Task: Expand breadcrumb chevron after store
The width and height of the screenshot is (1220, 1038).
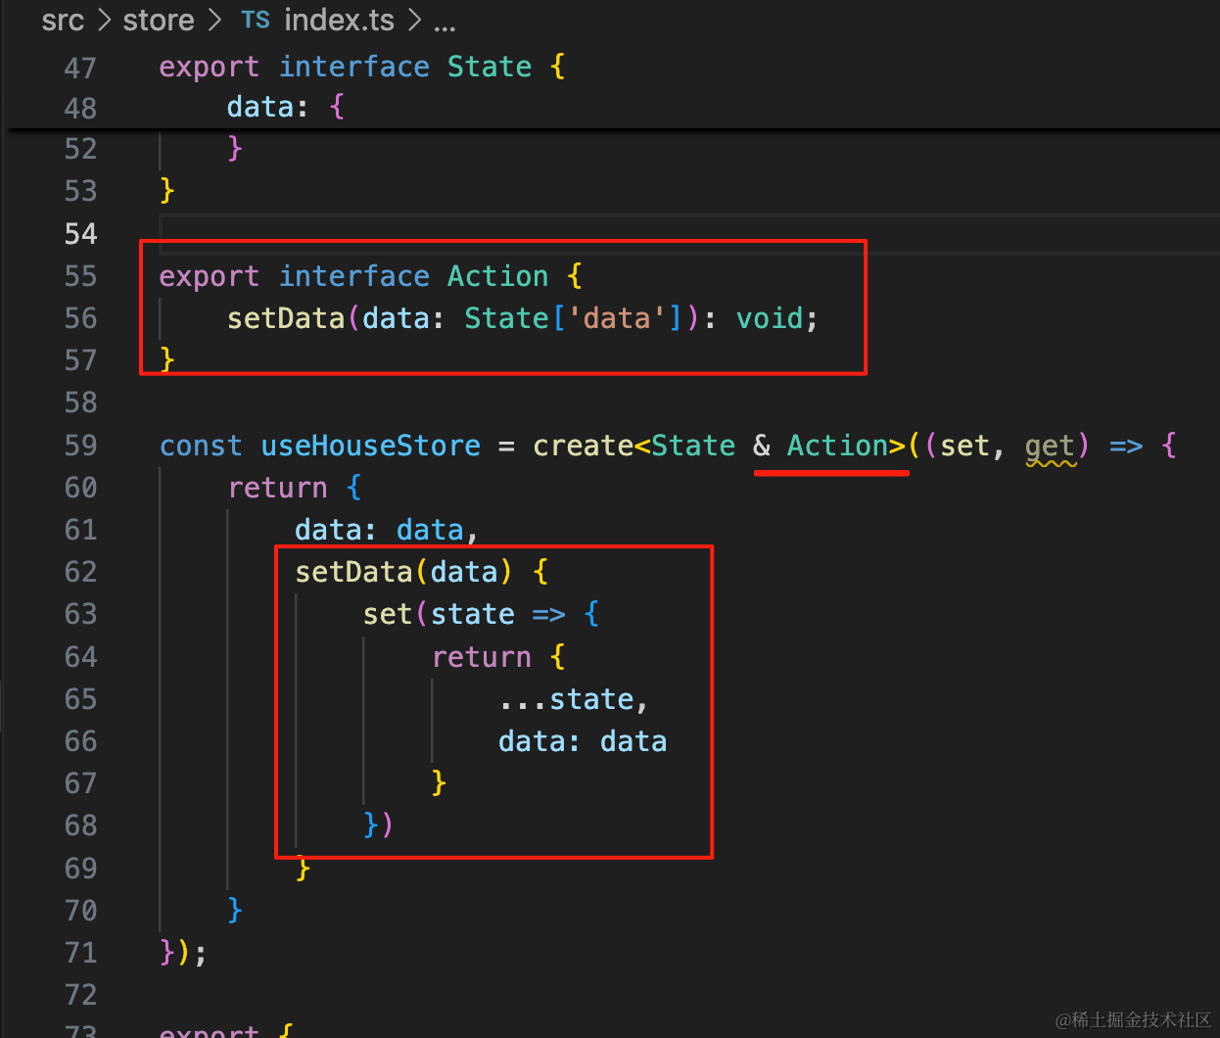Action: coord(215,20)
